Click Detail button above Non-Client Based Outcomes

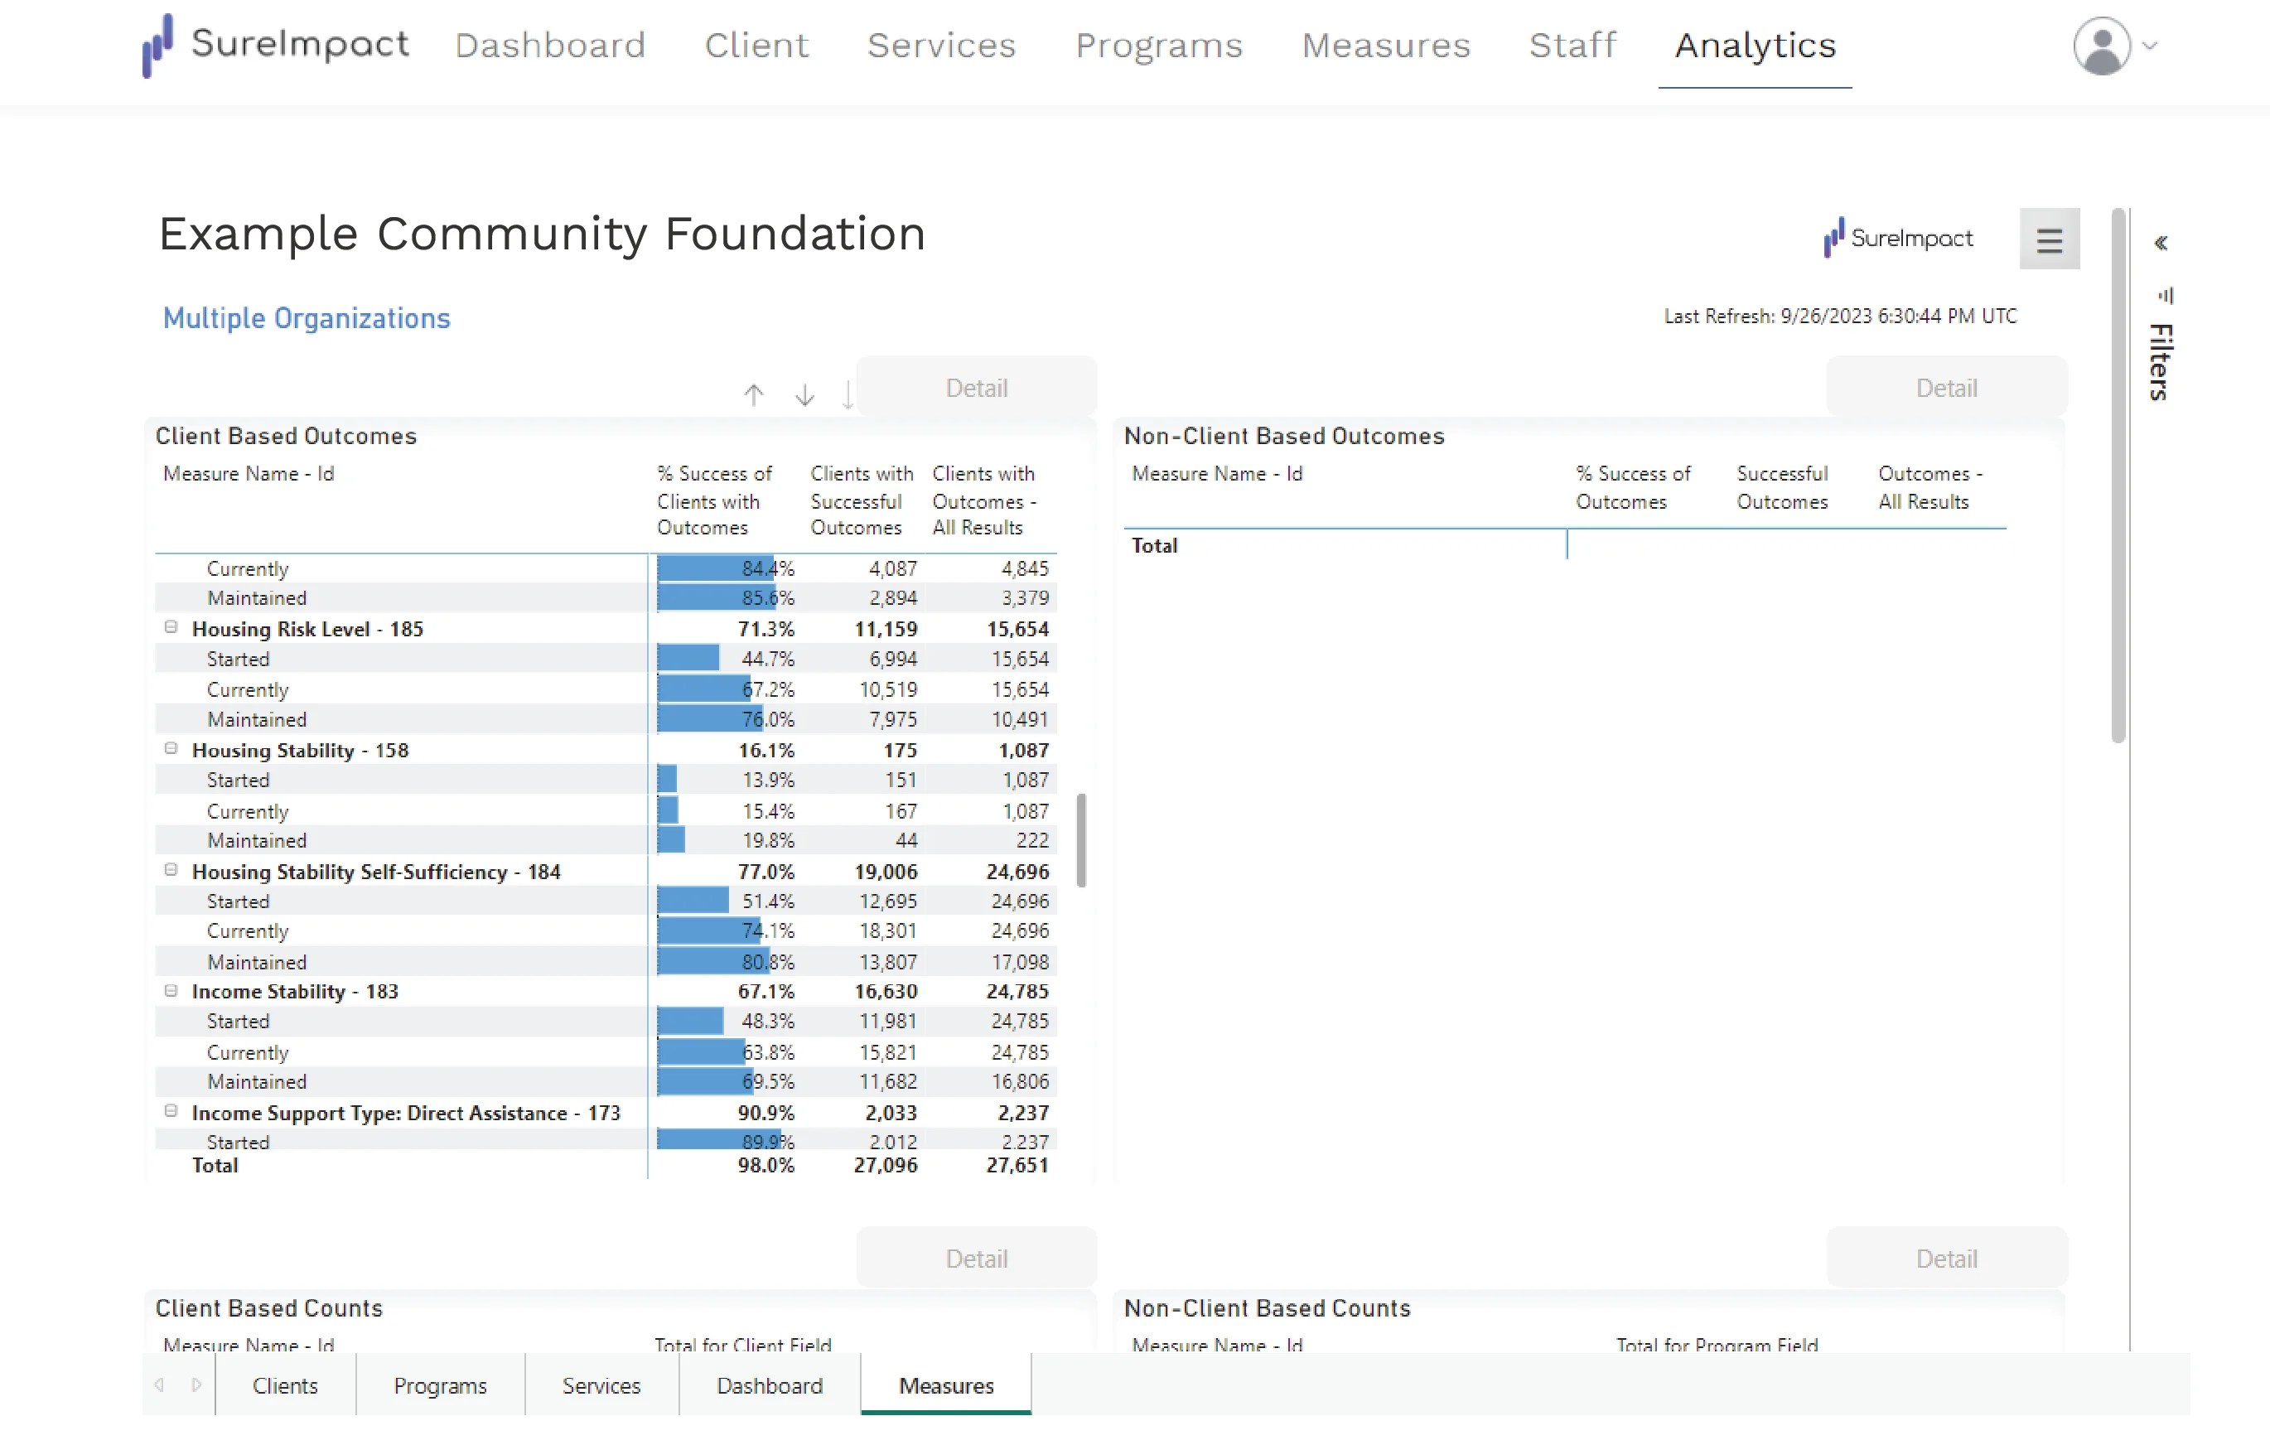(x=1947, y=388)
